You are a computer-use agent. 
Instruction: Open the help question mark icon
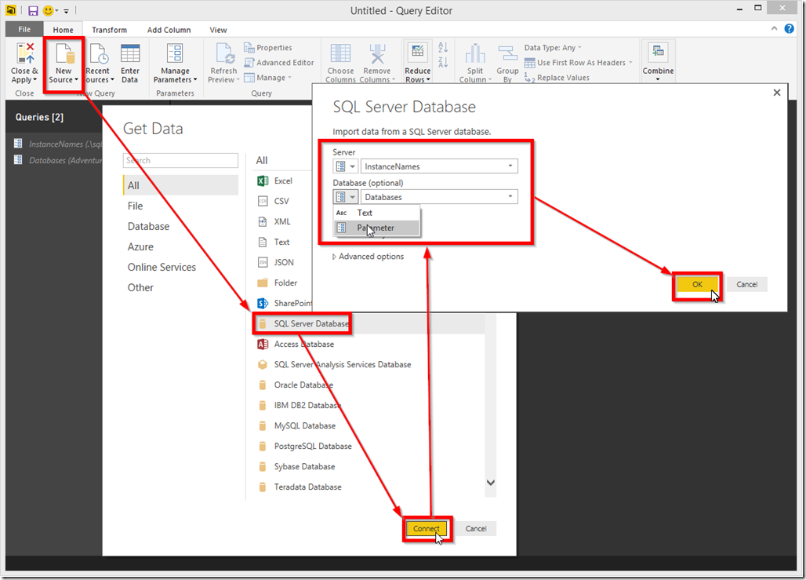(x=789, y=29)
